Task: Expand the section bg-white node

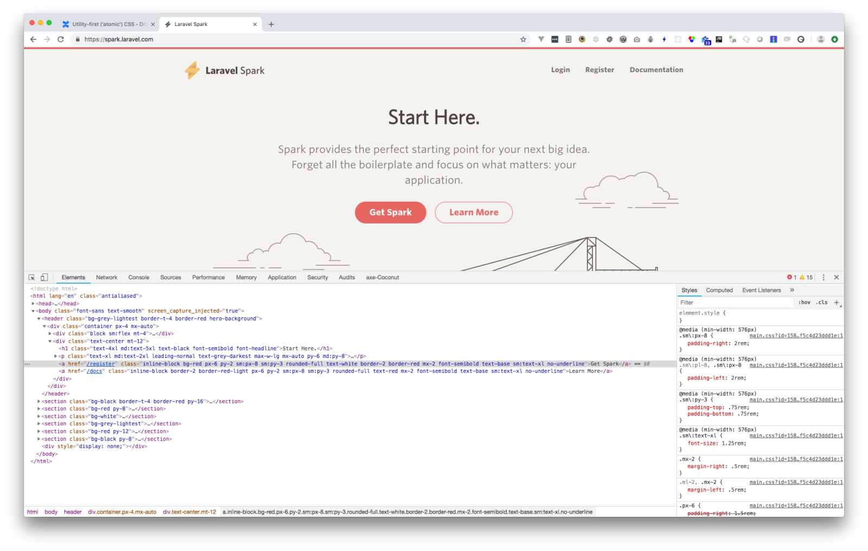Action: pos(39,417)
